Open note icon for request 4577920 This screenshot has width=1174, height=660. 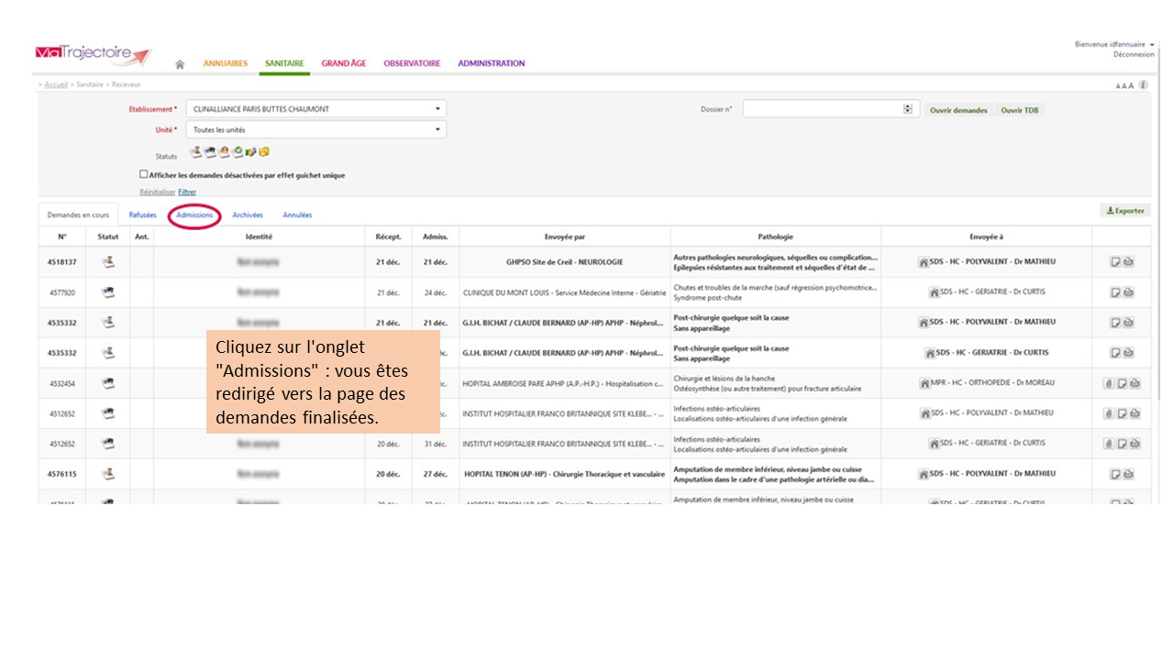1115,292
